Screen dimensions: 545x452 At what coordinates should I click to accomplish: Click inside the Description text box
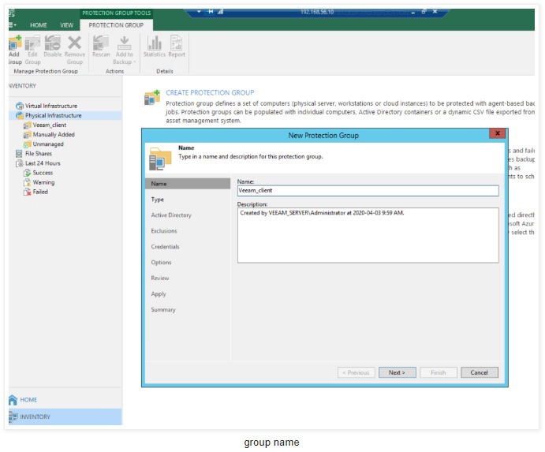tap(368, 234)
